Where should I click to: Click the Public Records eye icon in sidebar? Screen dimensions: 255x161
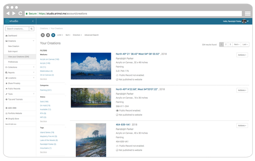[x=7, y=89]
